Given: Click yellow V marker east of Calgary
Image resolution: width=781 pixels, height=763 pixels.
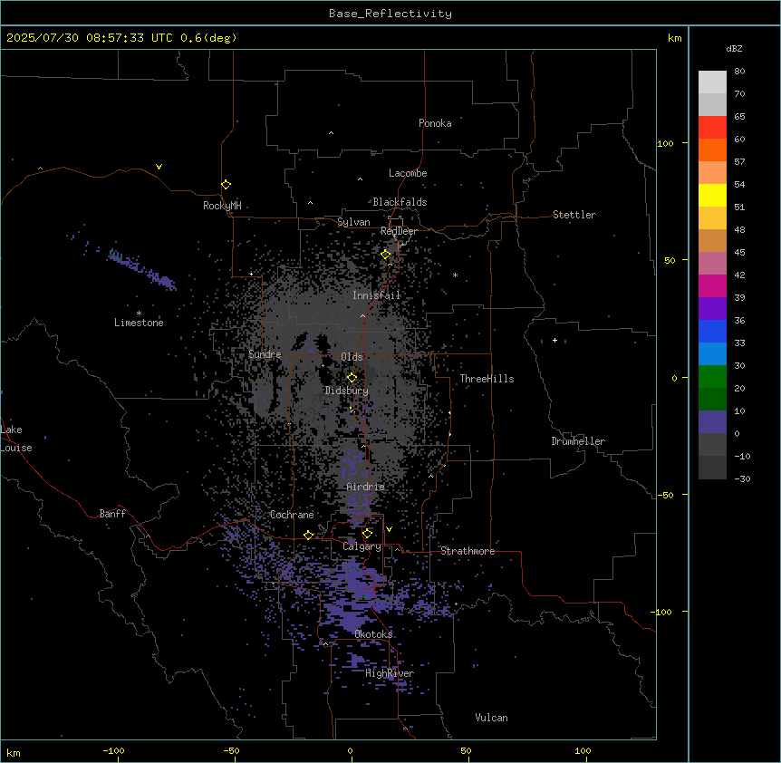Looking at the screenshot, I should [389, 529].
